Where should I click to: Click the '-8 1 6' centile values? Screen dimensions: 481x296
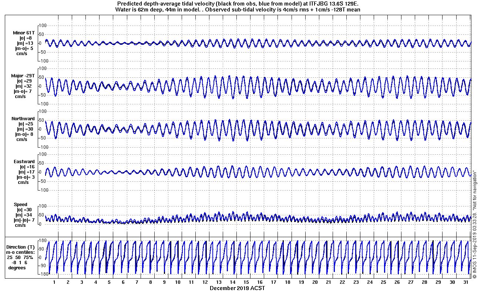pos(20,262)
